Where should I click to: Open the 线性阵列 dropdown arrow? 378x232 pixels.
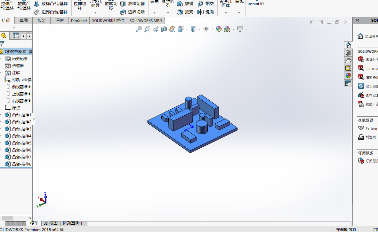point(168,13)
